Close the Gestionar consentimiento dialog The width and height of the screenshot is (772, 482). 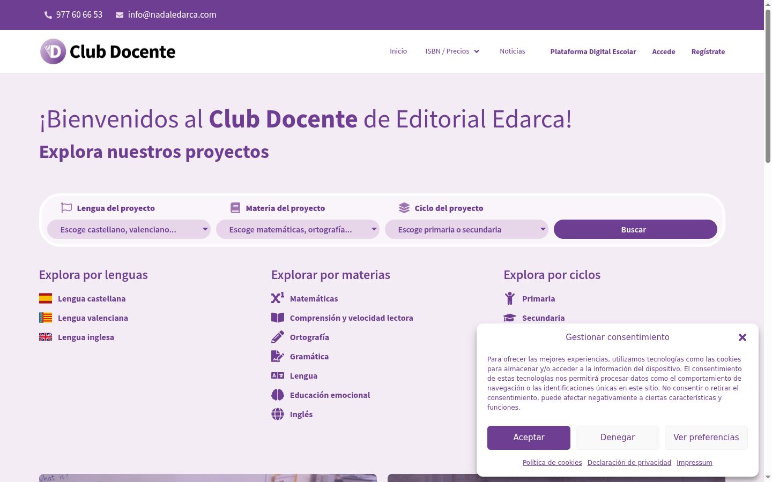(x=743, y=337)
